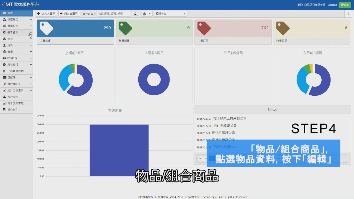Click the 昨日訂單 card label
This screenshot has width=354, height=199.
tap(282, 41)
